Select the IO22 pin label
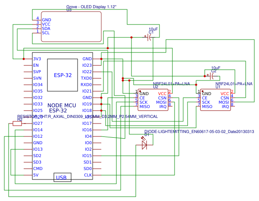 87,72
